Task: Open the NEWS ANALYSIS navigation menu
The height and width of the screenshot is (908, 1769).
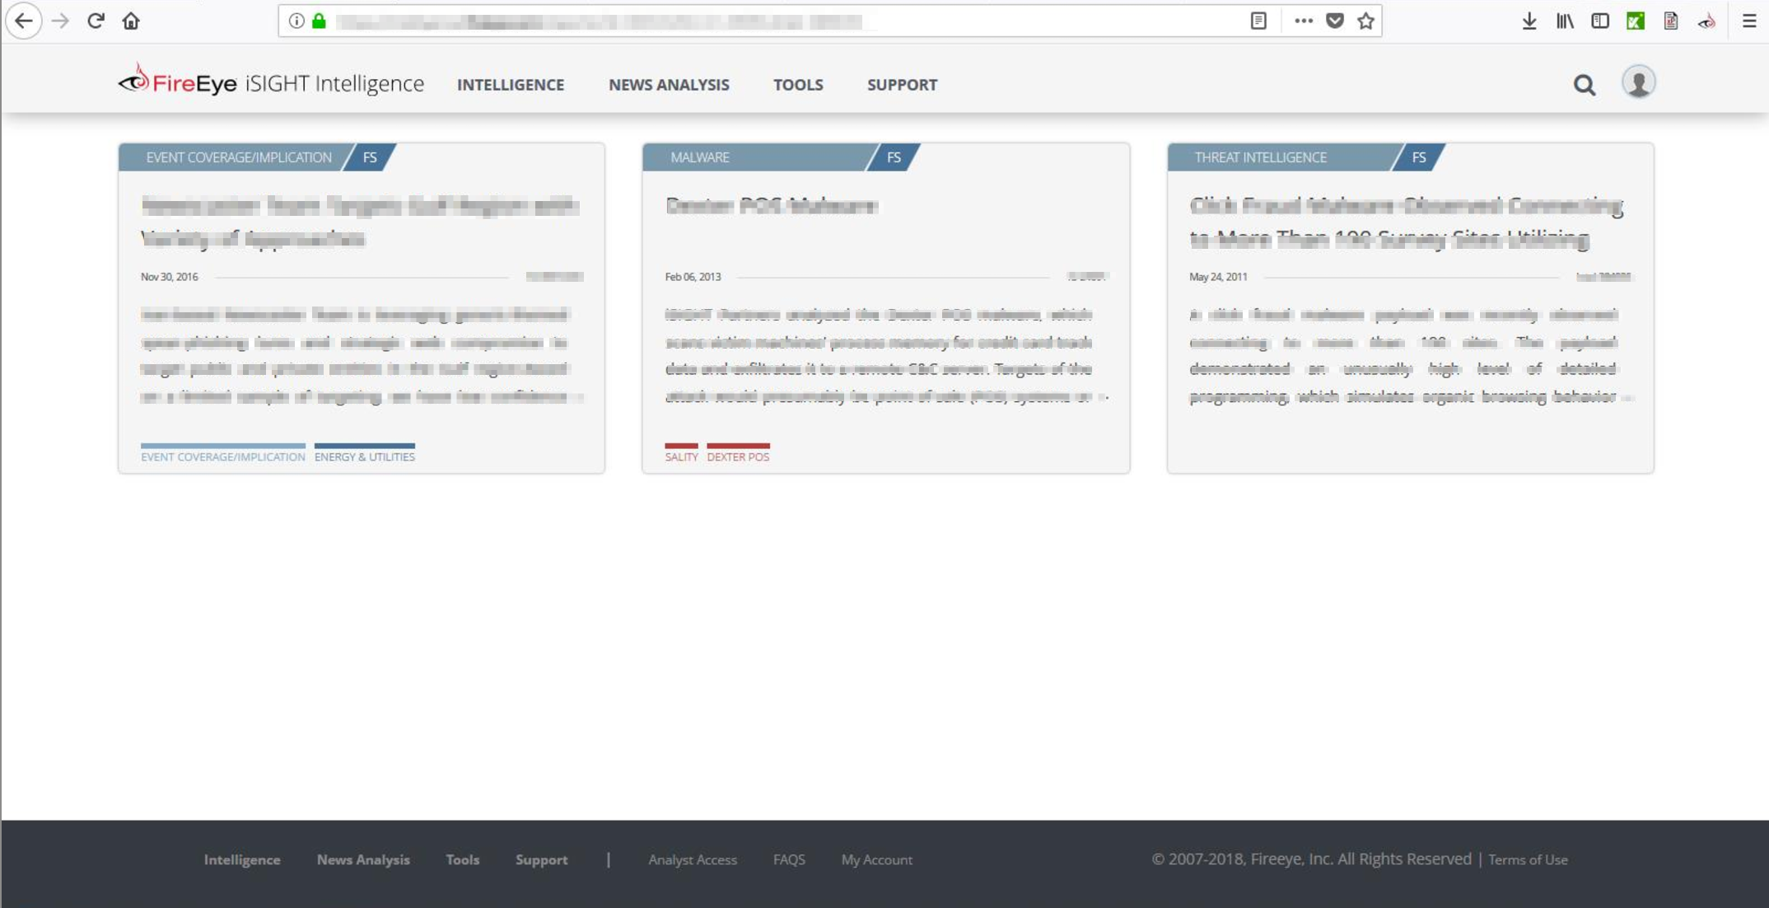Action: pos(669,85)
